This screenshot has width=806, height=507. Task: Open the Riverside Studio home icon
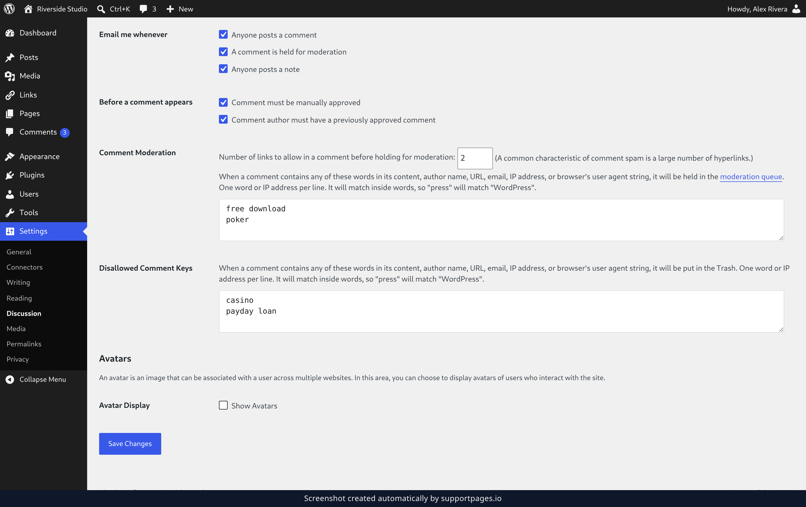pyautogui.click(x=28, y=9)
